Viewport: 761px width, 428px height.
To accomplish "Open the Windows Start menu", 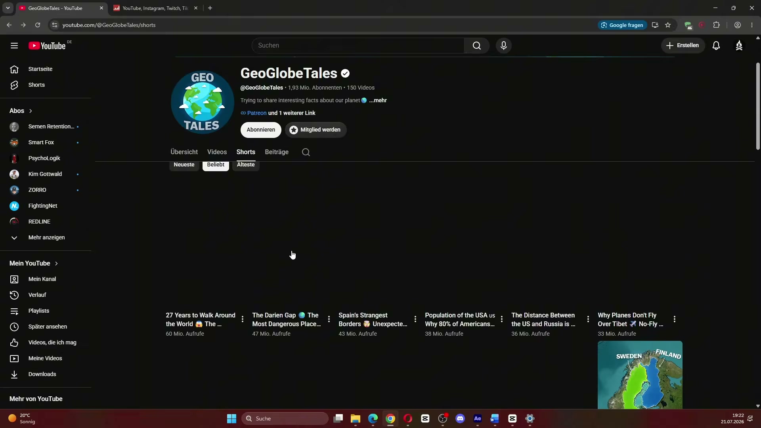I will [x=231, y=418].
